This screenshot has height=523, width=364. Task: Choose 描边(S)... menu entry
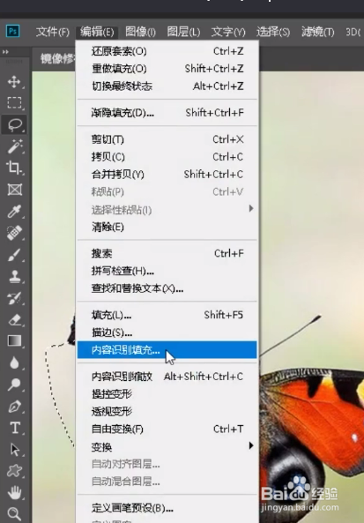coord(167,332)
